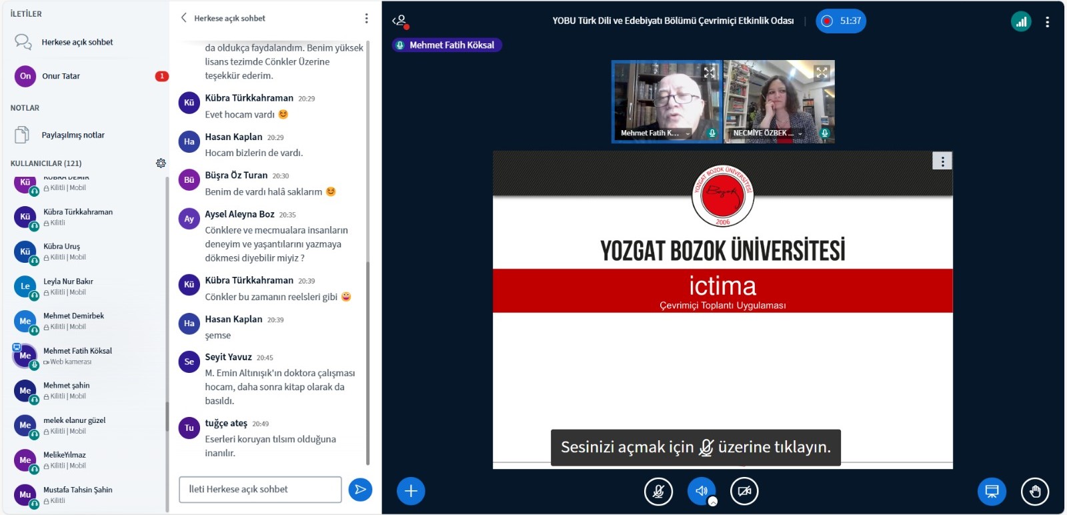The width and height of the screenshot is (1067, 515).
Task: Expand Mehmet Fatih Köksal webcam to fullscreen
Action: click(710, 72)
